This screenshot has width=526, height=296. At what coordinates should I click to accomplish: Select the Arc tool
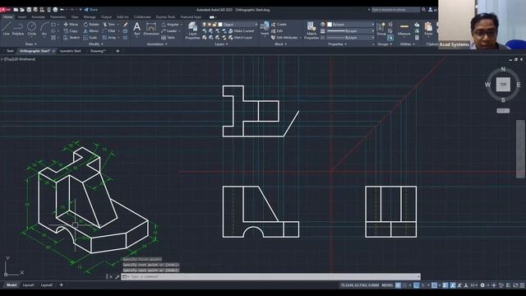(44, 29)
